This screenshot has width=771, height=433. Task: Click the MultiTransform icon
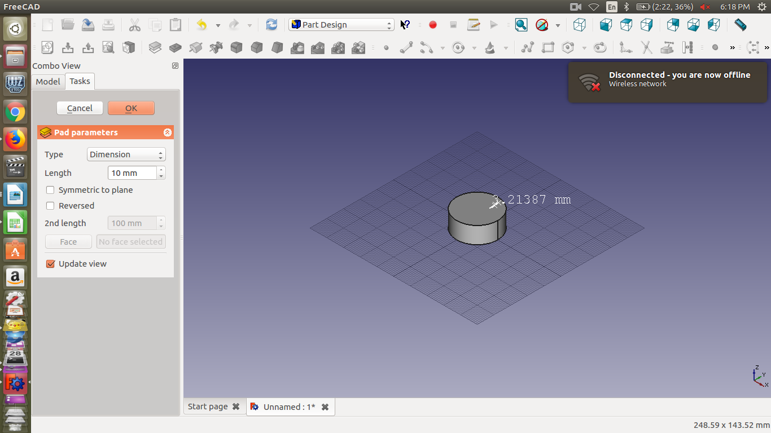tap(358, 48)
